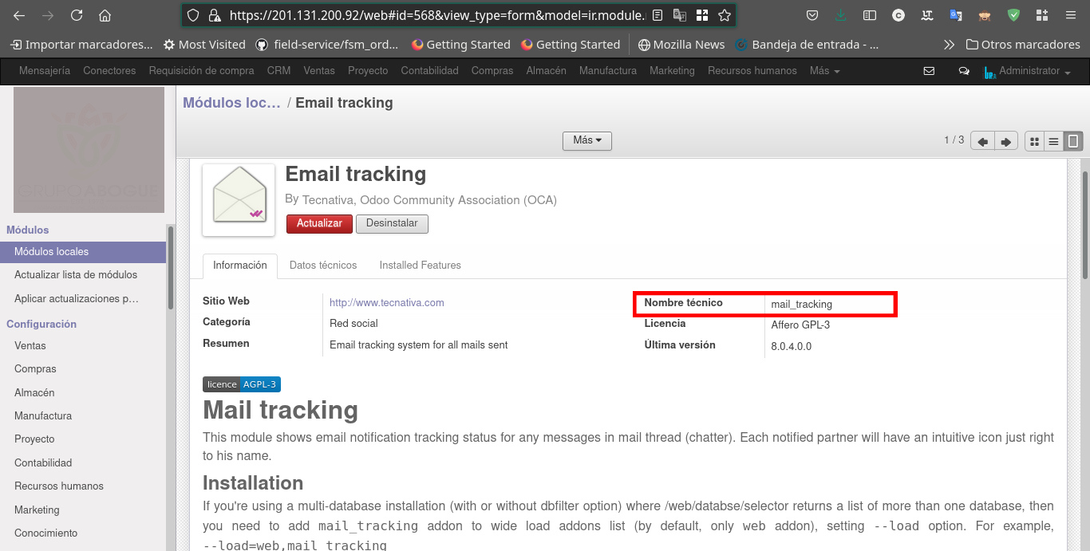Open the http://www.tecnativa.com link
This screenshot has height=551, width=1090.
point(387,303)
